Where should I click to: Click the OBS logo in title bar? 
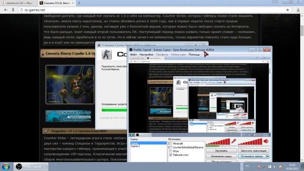pyautogui.click(x=131, y=50)
